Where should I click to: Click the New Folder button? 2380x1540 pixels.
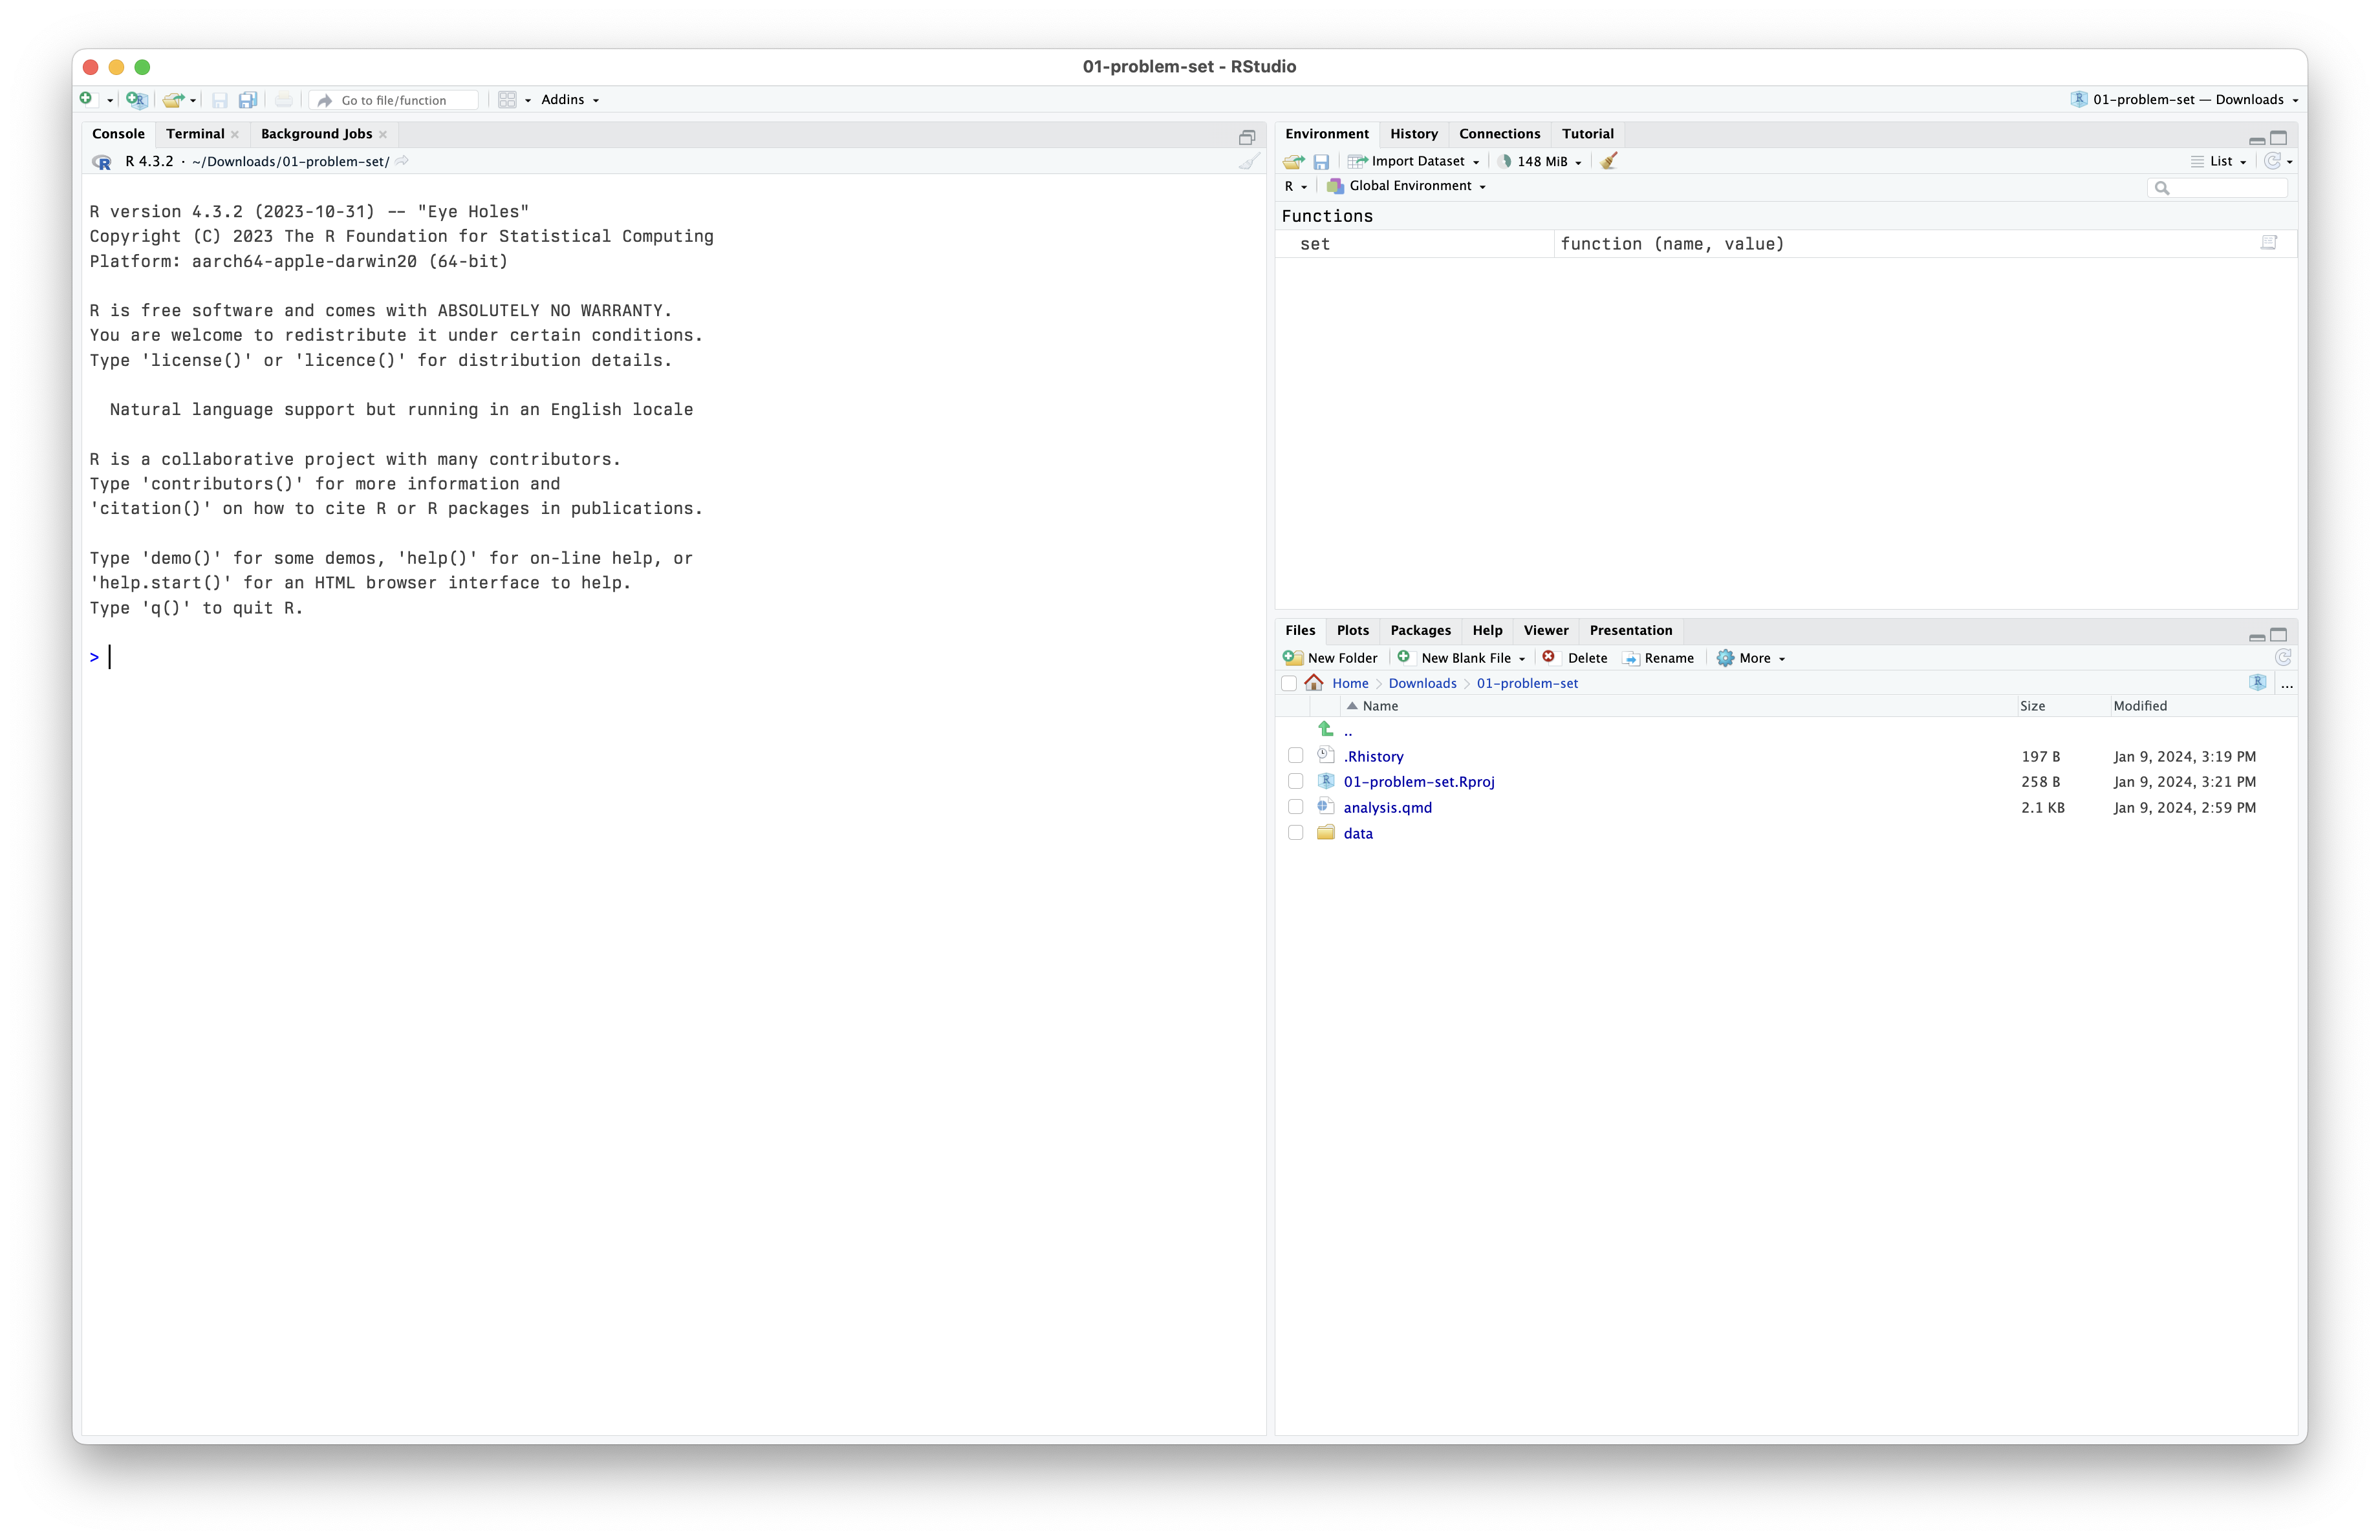tap(1330, 658)
